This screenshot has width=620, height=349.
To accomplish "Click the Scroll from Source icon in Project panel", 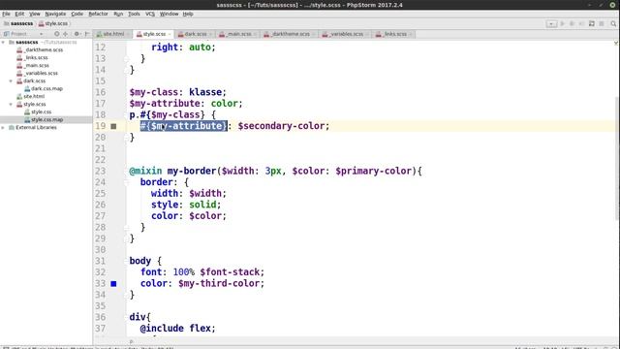I will point(57,34).
